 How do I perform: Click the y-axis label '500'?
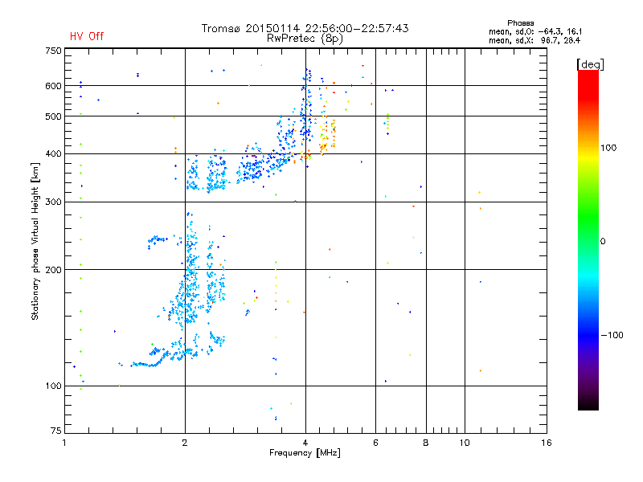coord(53,116)
